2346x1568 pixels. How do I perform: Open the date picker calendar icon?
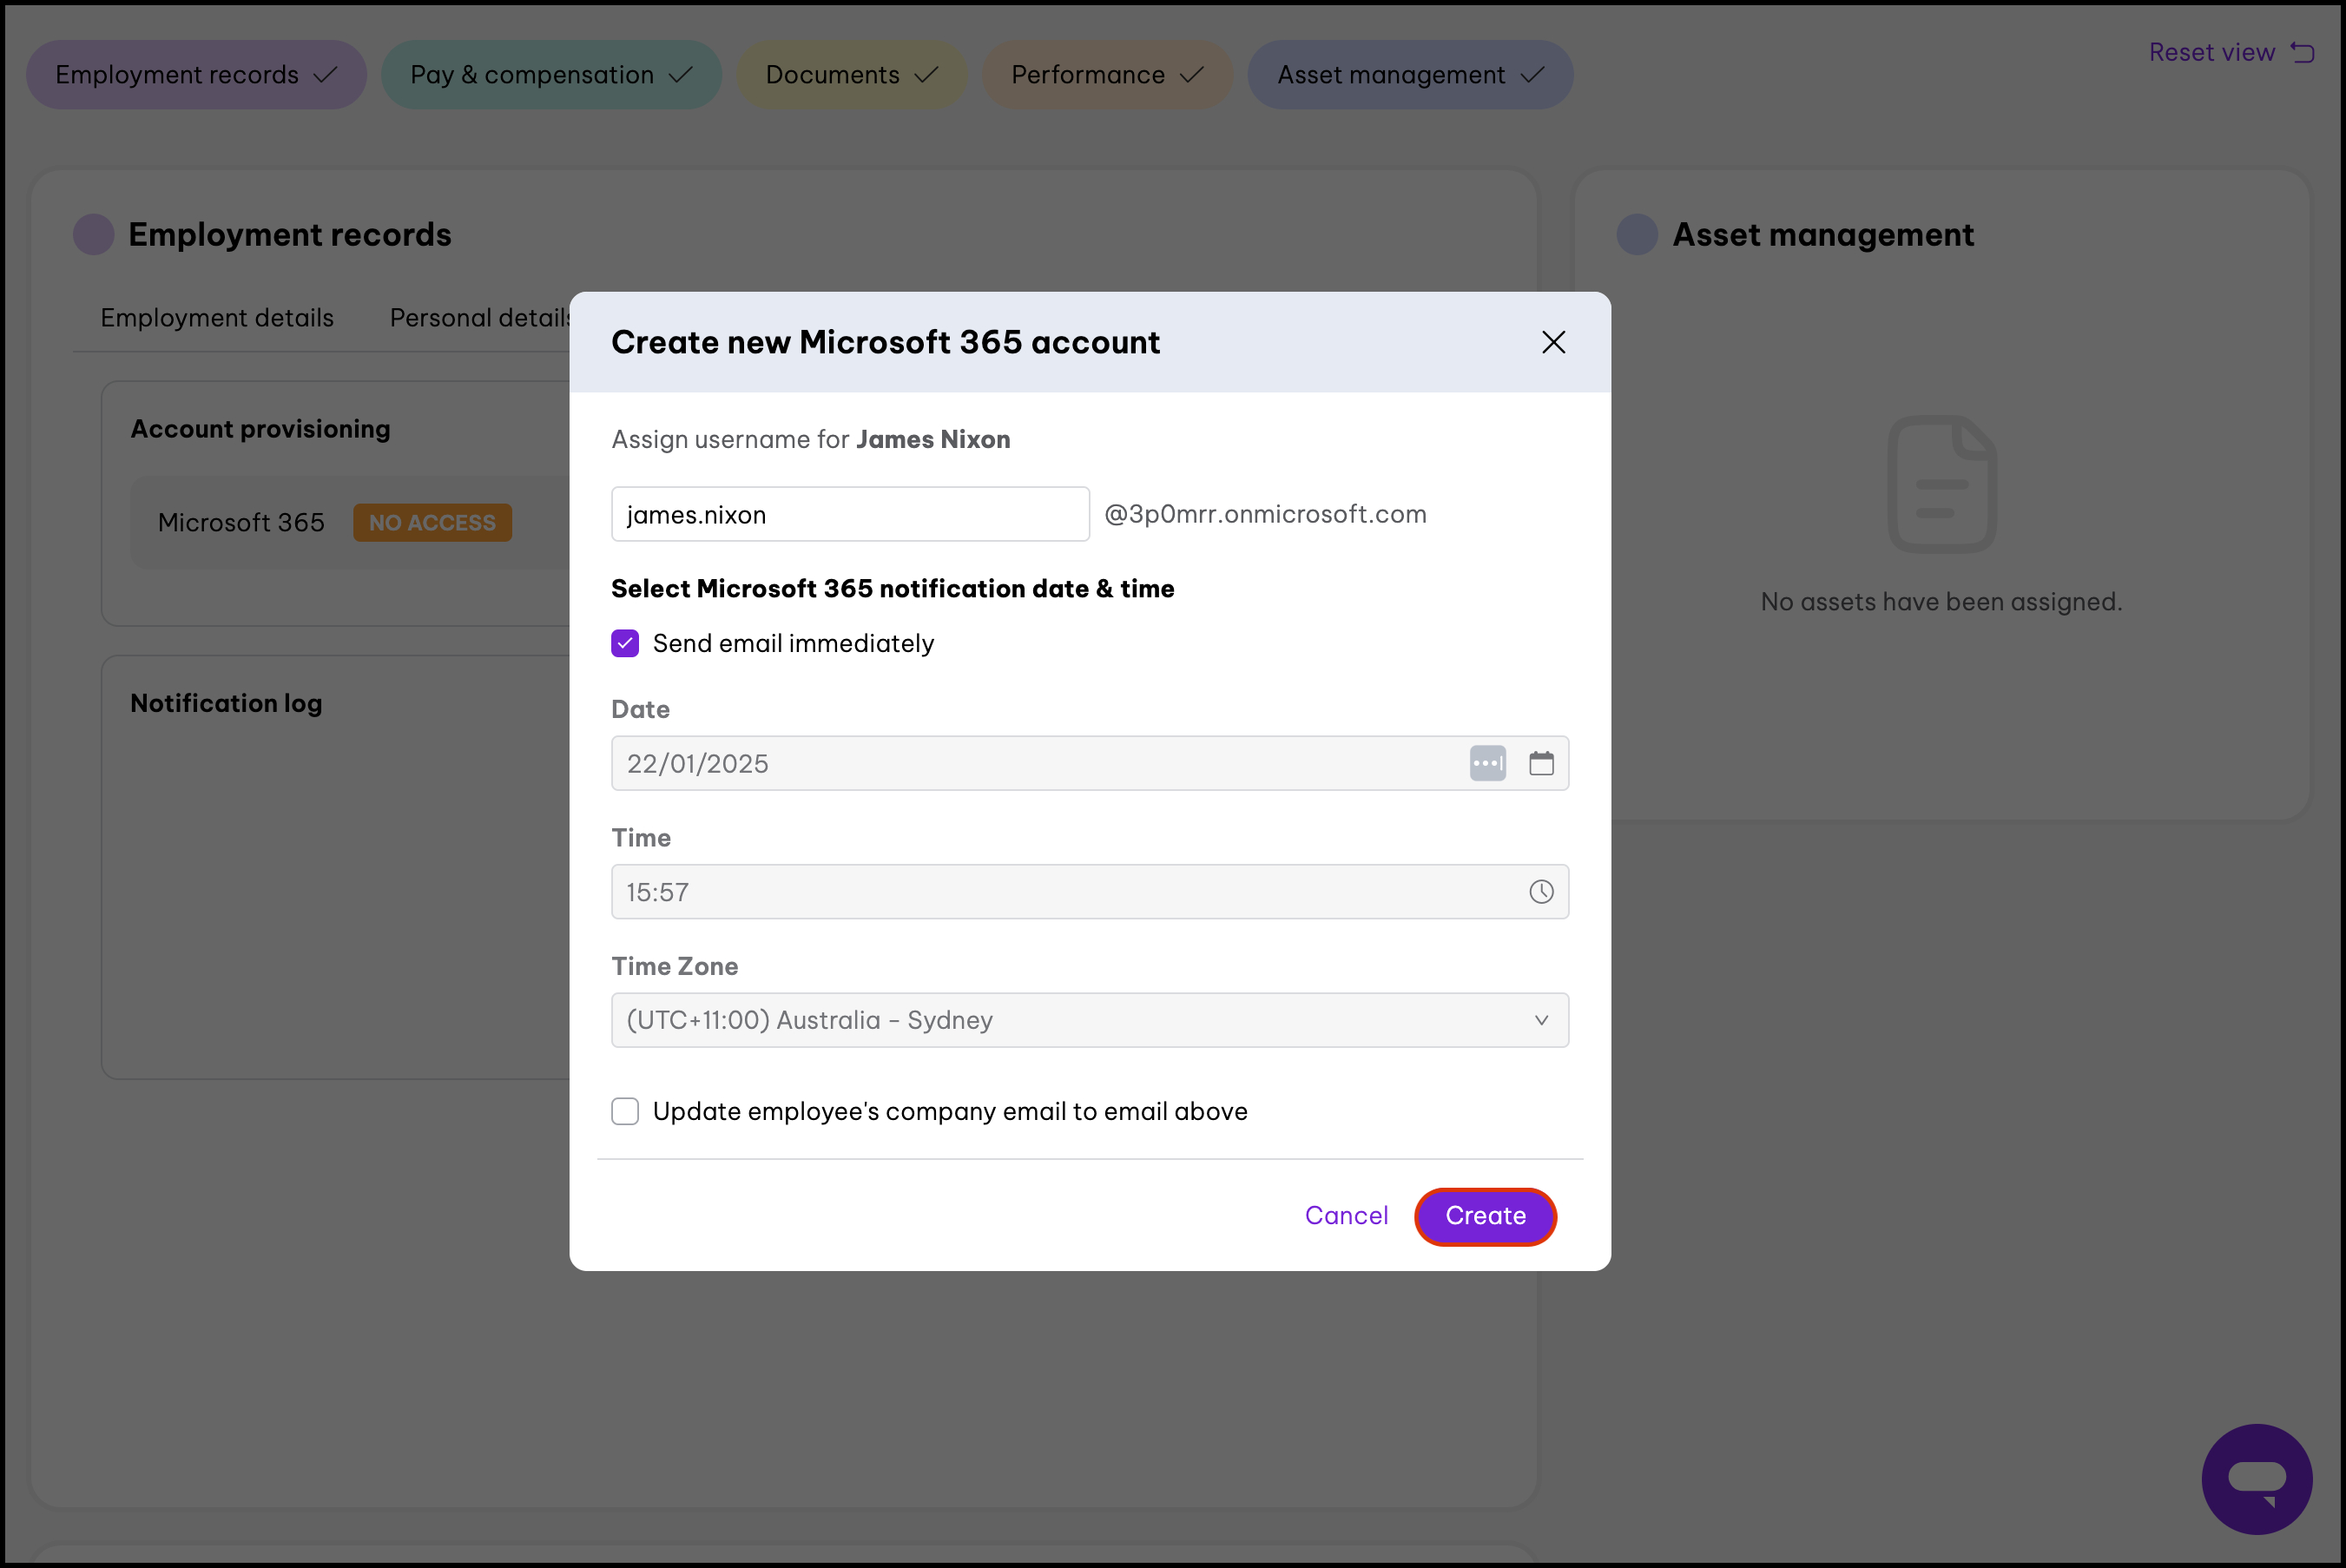click(1541, 763)
